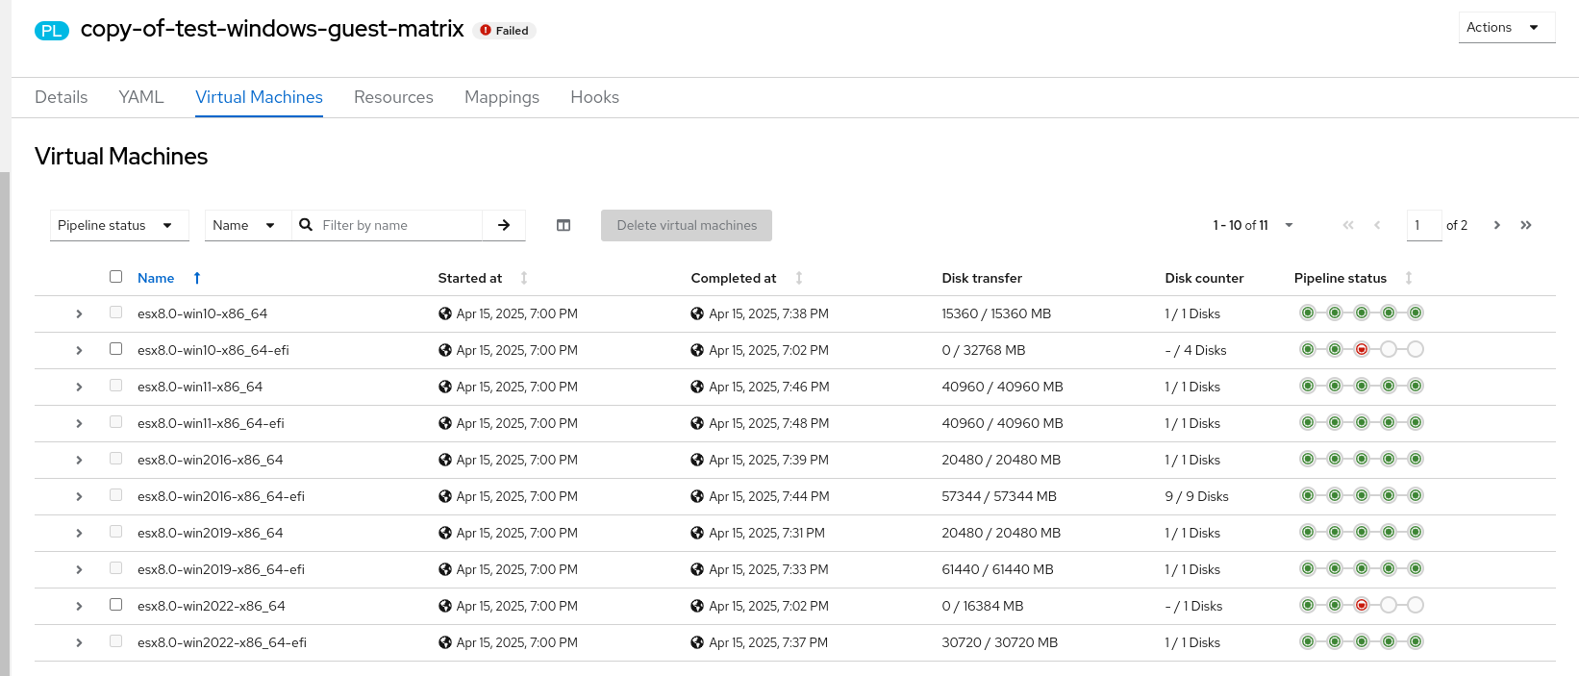Click the red failed pipeline step for win10-x86_64-efi
This screenshot has height=676, width=1579.
[x=1362, y=349]
